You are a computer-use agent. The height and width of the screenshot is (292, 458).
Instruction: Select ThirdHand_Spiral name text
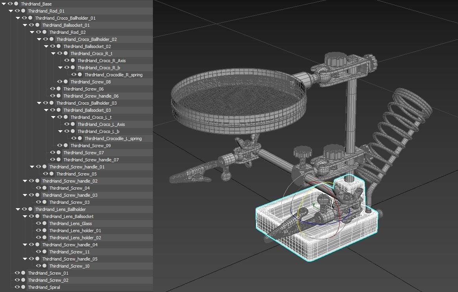click(x=44, y=287)
